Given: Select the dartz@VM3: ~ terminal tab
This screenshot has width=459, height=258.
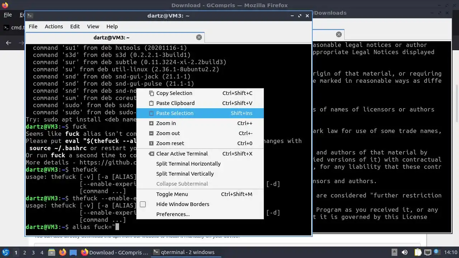Looking at the screenshot, I should [115, 37].
